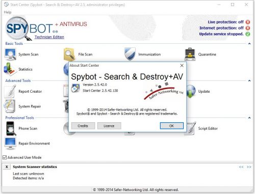Dismiss System Scanner statistics with X button
The image size is (255, 194).
point(7,167)
